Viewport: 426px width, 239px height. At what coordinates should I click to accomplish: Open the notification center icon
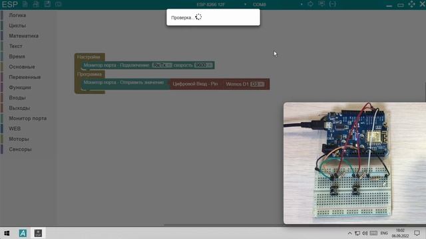pyautogui.click(x=417, y=233)
